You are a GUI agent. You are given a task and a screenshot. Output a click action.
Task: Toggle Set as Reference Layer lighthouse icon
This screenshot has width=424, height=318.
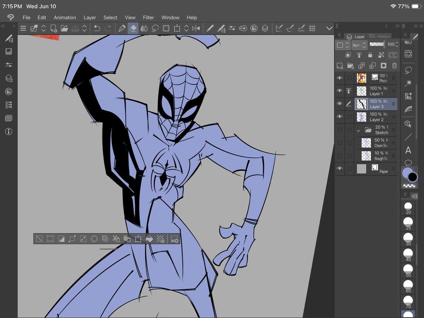tap(359, 55)
